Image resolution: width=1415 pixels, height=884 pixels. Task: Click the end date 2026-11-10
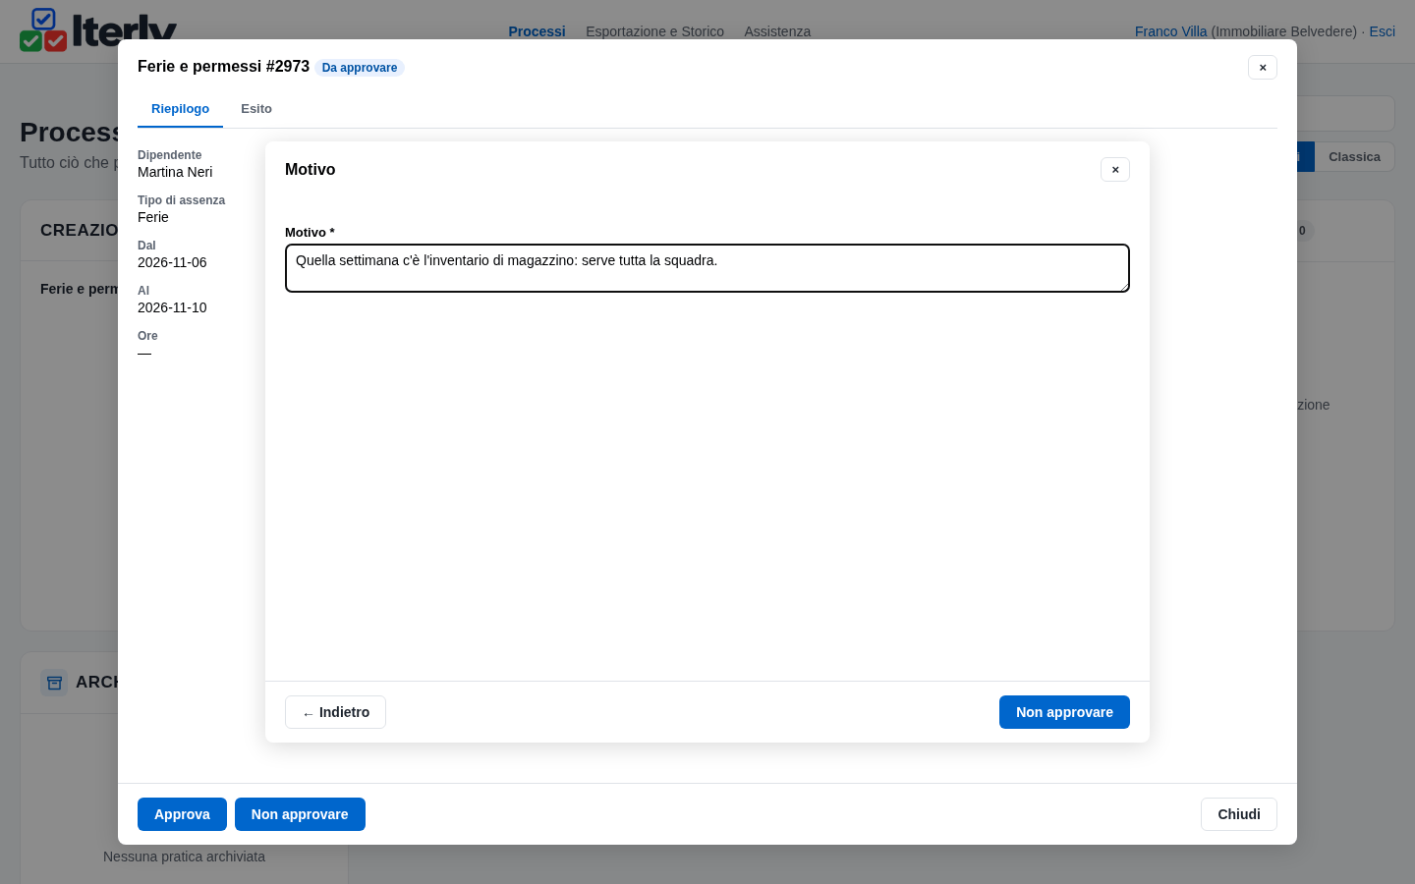tap(172, 307)
